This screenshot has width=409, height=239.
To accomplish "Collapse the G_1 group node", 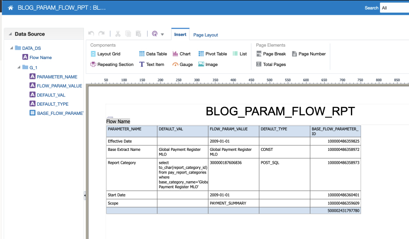I will click(19, 67).
